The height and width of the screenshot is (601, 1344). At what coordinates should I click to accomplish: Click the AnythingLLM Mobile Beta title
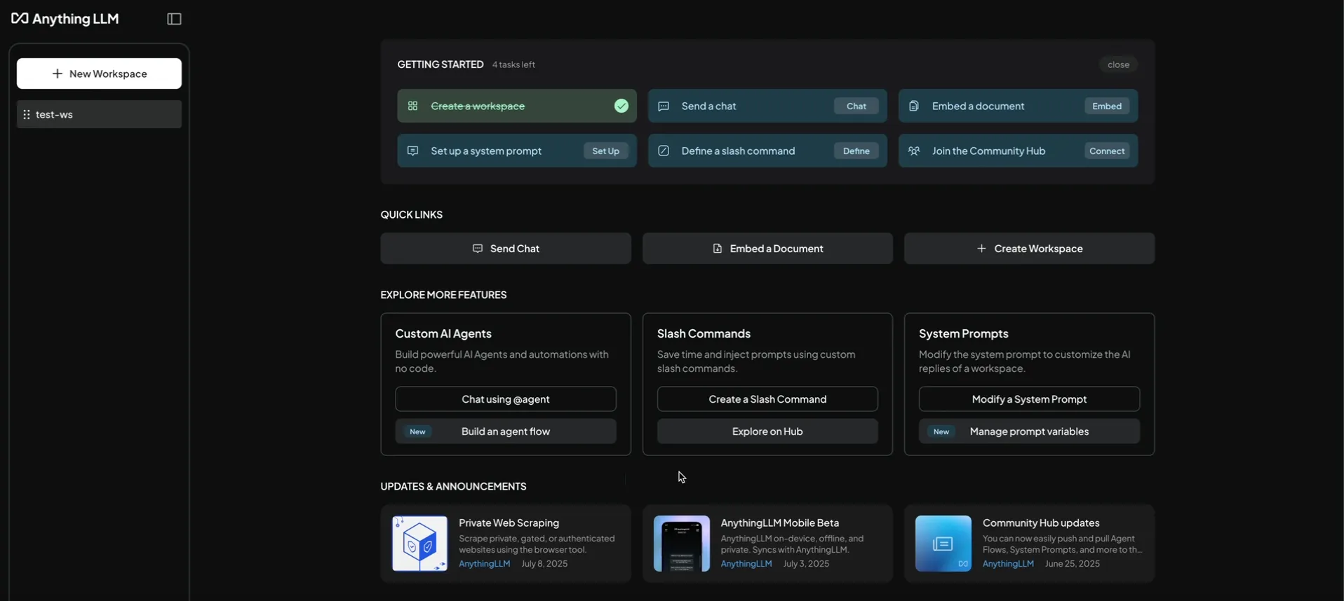pyautogui.click(x=779, y=523)
